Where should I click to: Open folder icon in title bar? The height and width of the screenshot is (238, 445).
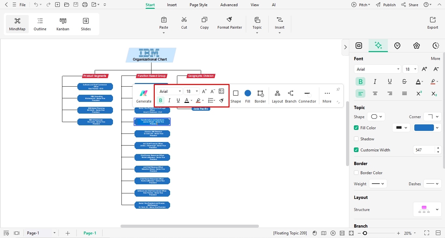click(67, 5)
